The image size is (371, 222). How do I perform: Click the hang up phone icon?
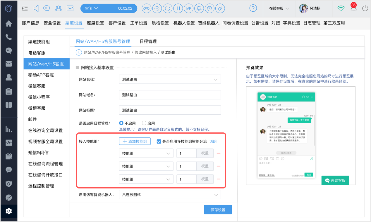tap(146, 8)
